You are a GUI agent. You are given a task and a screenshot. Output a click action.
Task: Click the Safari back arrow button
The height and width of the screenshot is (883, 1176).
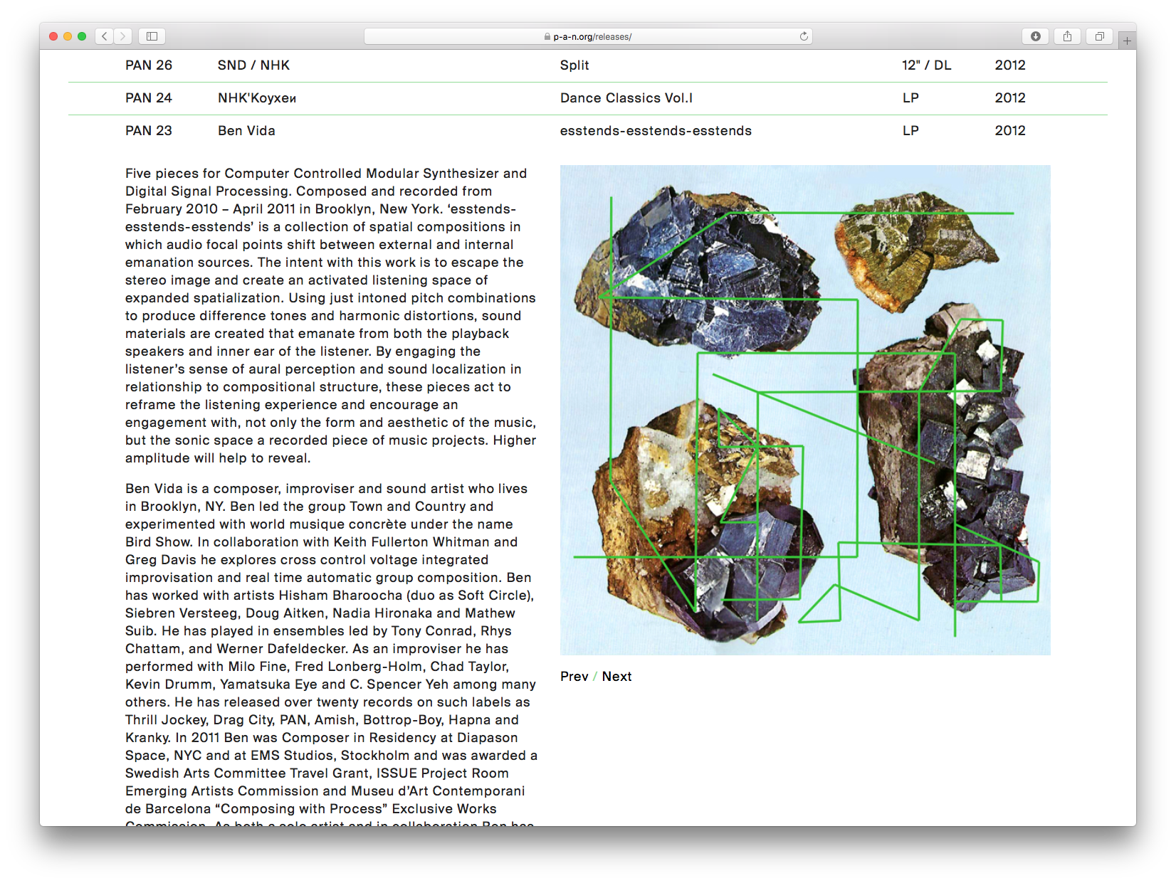click(105, 36)
